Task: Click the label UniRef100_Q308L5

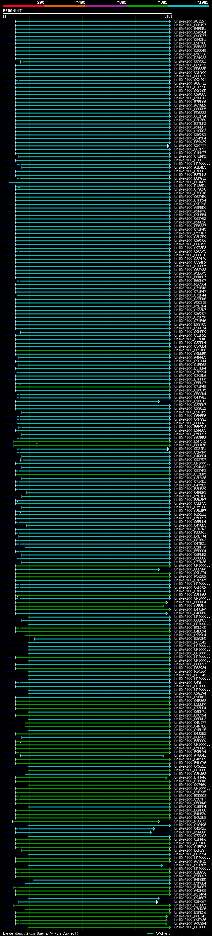Action: [x=190, y=266]
